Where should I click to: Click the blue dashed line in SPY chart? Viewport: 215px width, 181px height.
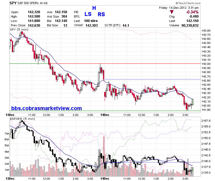[152, 79]
